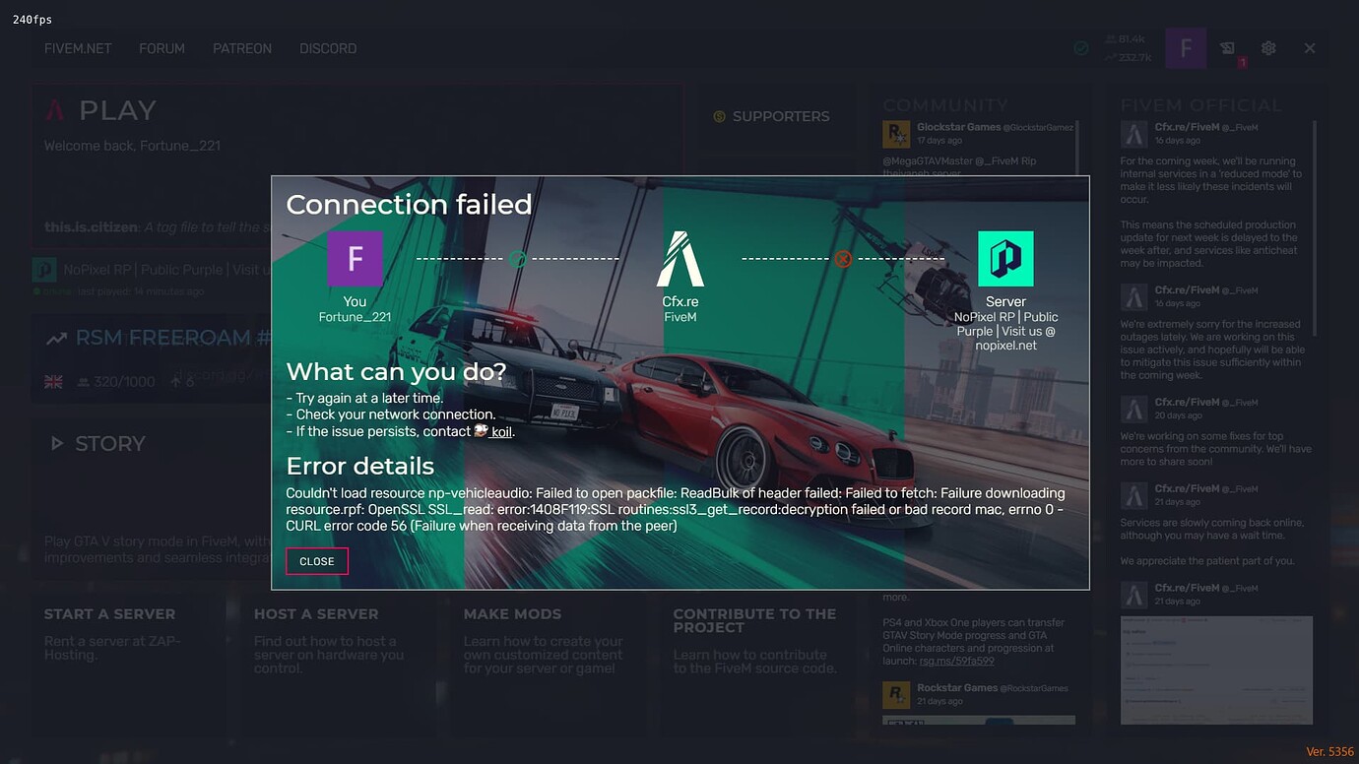Click the red failed connection icon in dialog
This screenshot has height=764, width=1359.
click(843, 259)
